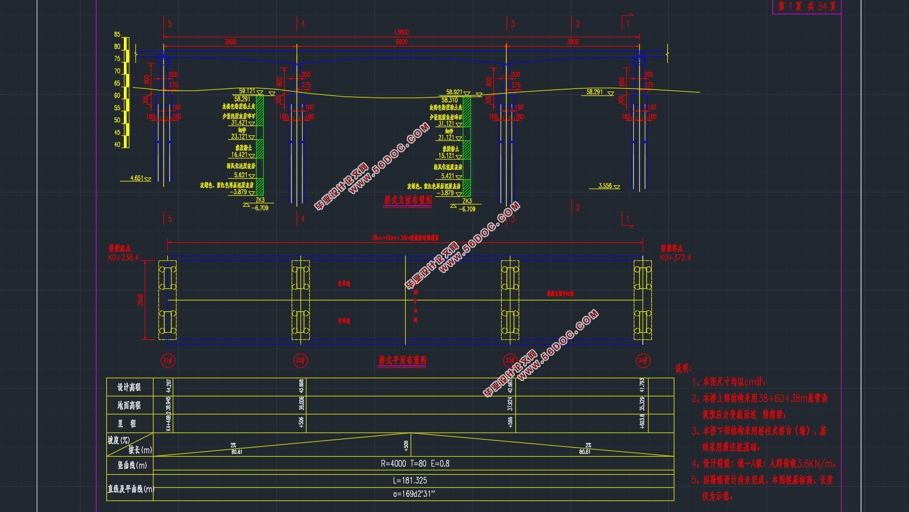This screenshot has width=909, height=512.
Task: Click pile tip elevation 3.556
Action: [x=605, y=186]
